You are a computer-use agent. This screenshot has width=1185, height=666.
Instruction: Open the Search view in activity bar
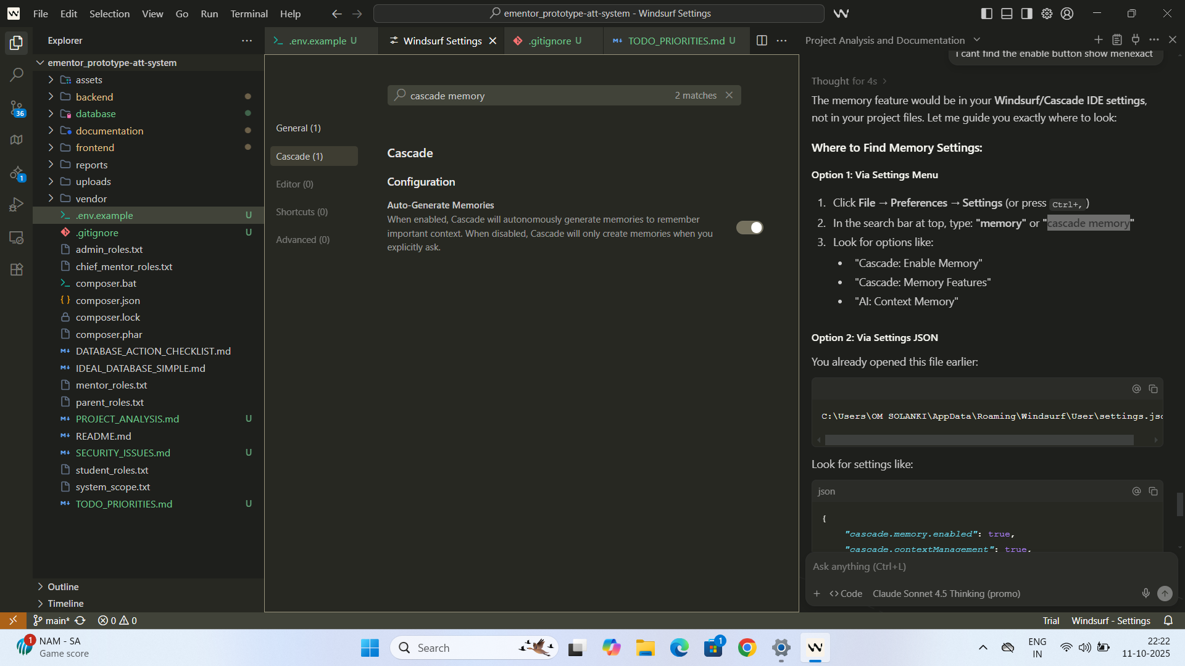point(17,75)
